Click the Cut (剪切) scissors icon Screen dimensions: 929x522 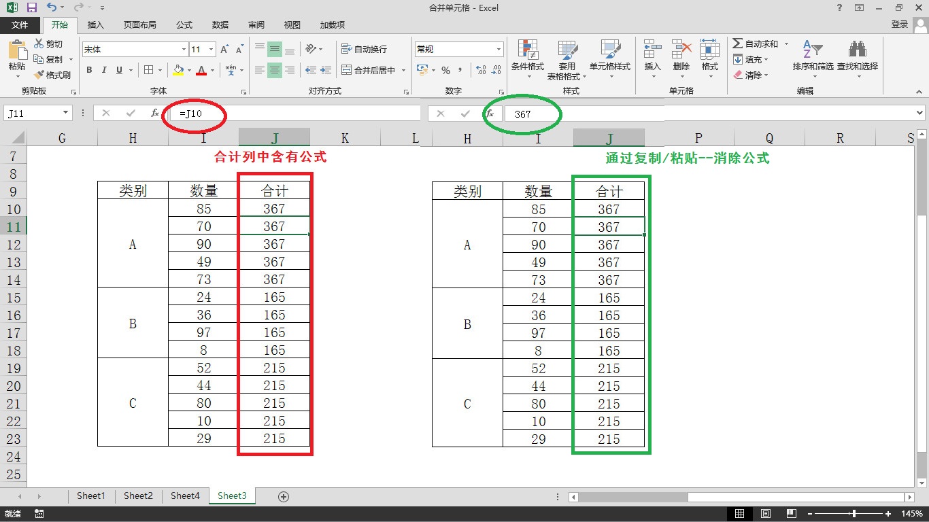point(39,43)
